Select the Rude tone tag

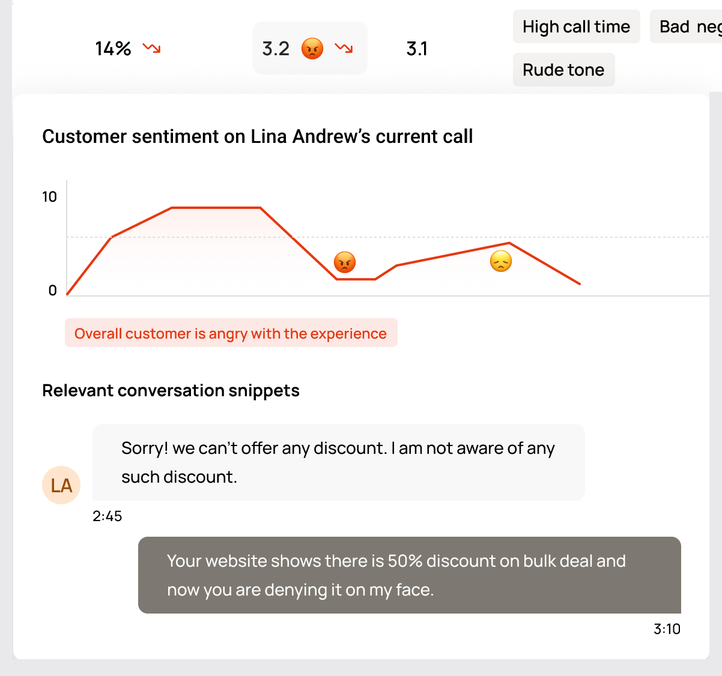click(x=563, y=70)
